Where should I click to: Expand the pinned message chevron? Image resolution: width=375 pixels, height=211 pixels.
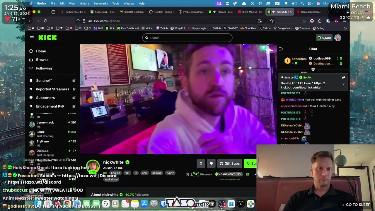[343, 84]
